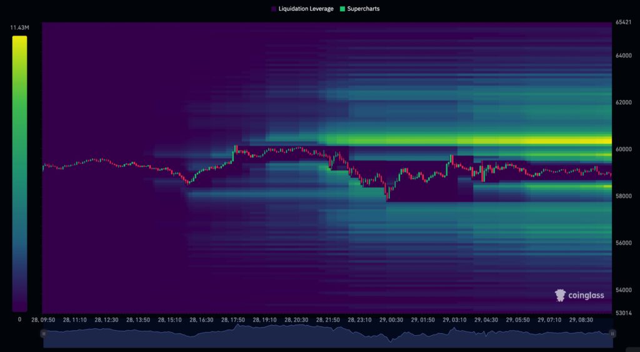Click the 29, 08:30 time axis label
Screen dimensions: 640x352
(582, 320)
